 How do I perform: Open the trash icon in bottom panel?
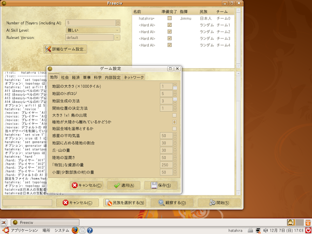[x=308, y=222]
